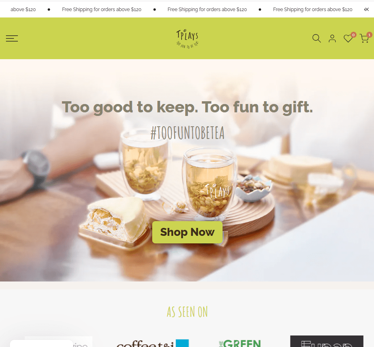This screenshot has height=347, width=374.
Task: Click the cart item count badge
Action: tap(369, 35)
